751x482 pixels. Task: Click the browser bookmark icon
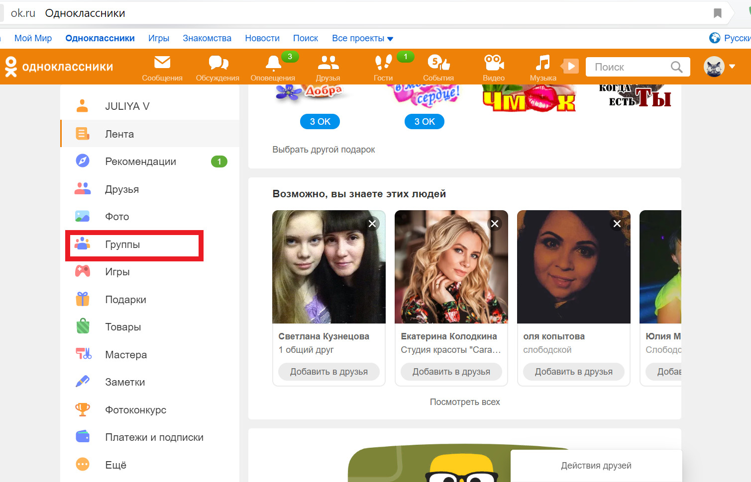pyautogui.click(x=718, y=13)
